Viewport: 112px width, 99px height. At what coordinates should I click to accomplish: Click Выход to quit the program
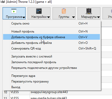(x=51, y=87)
